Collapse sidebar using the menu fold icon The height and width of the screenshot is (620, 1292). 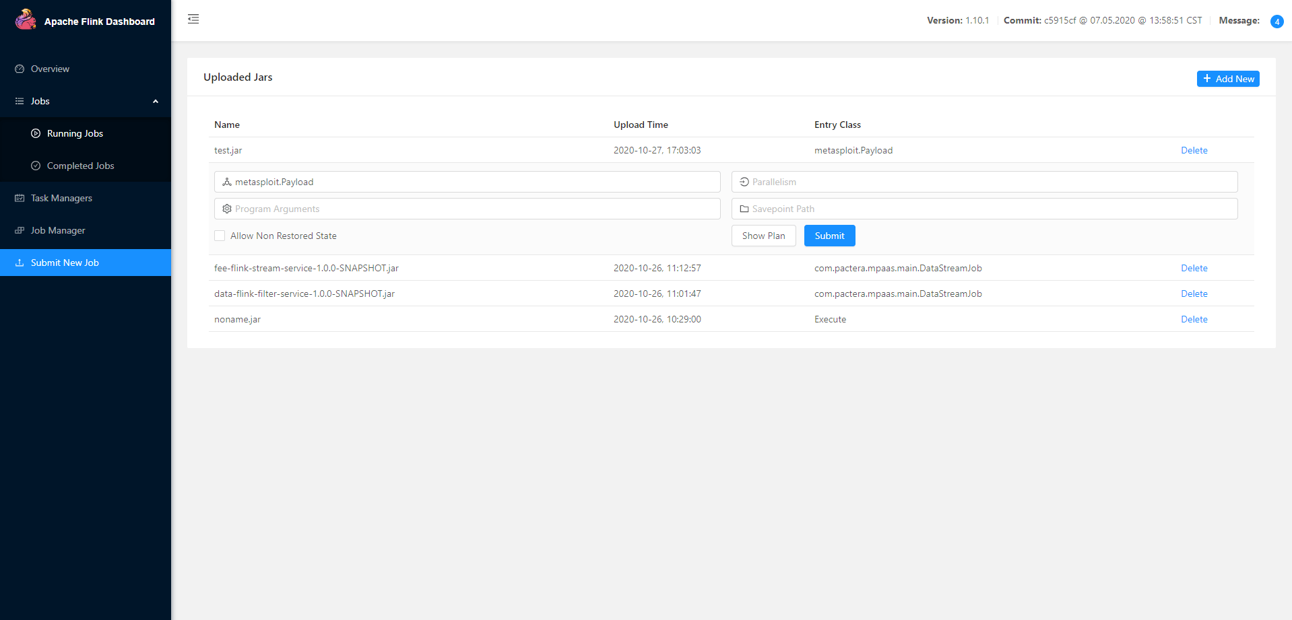click(193, 19)
